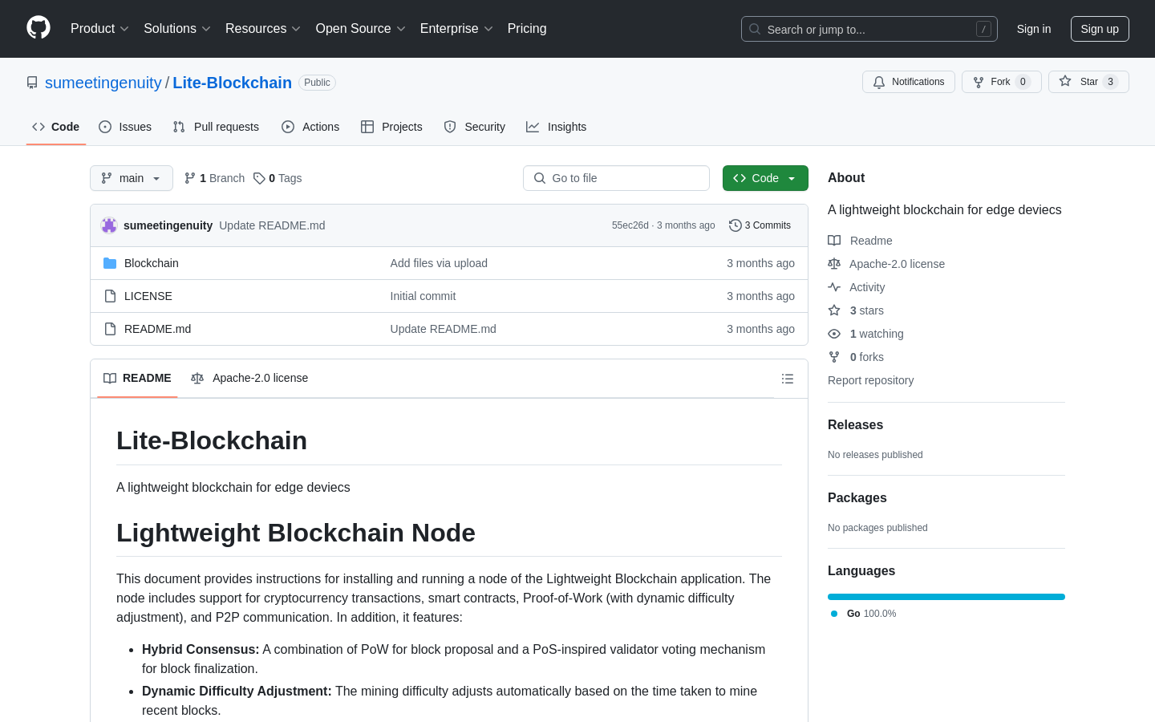Image resolution: width=1155 pixels, height=722 pixels.
Task: Select the Actions tab
Action: click(310, 127)
